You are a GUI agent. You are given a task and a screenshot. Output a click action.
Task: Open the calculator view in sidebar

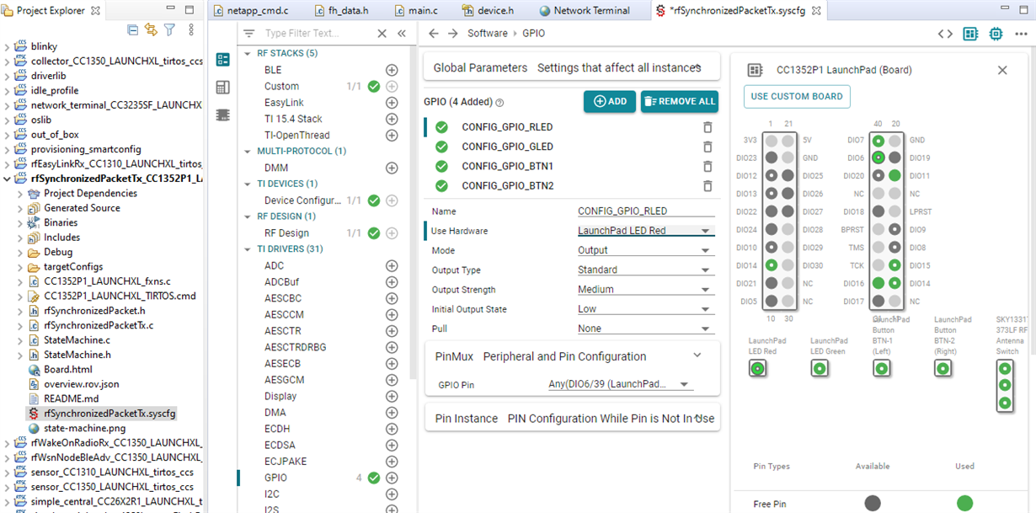tap(222, 88)
